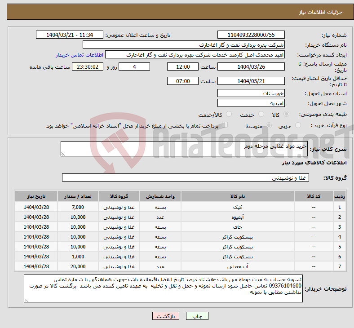354x328 pixels.
Task: Click the remaining time field 23:30:02
Action: pyautogui.click(x=88, y=66)
